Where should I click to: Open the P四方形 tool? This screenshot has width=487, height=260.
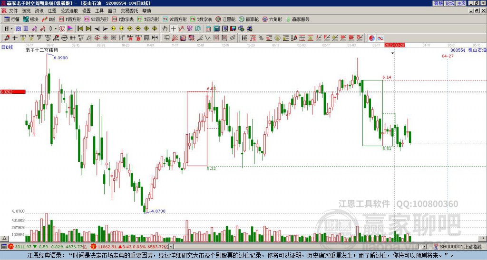click(x=70, y=19)
